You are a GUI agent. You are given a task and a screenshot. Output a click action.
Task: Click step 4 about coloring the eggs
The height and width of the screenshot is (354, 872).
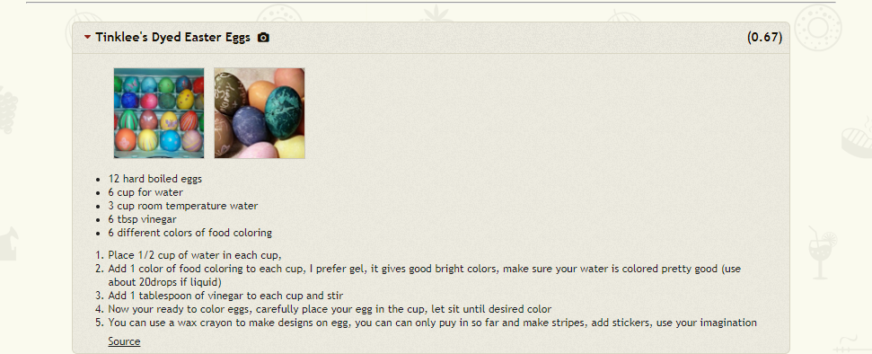(x=330, y=309)
